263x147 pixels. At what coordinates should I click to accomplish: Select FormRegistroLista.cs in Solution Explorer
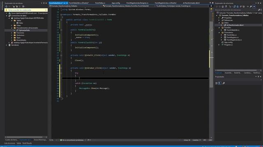point(234,40)
